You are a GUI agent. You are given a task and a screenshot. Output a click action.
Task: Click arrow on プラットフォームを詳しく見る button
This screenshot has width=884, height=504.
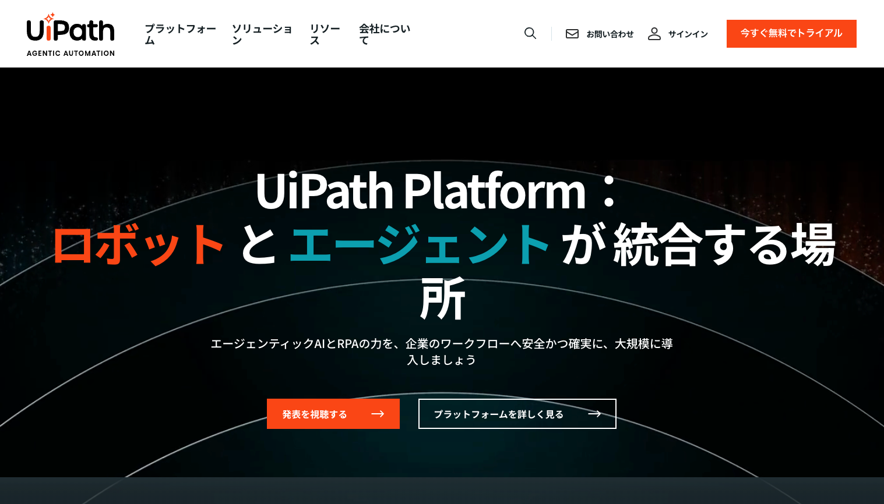594,414
